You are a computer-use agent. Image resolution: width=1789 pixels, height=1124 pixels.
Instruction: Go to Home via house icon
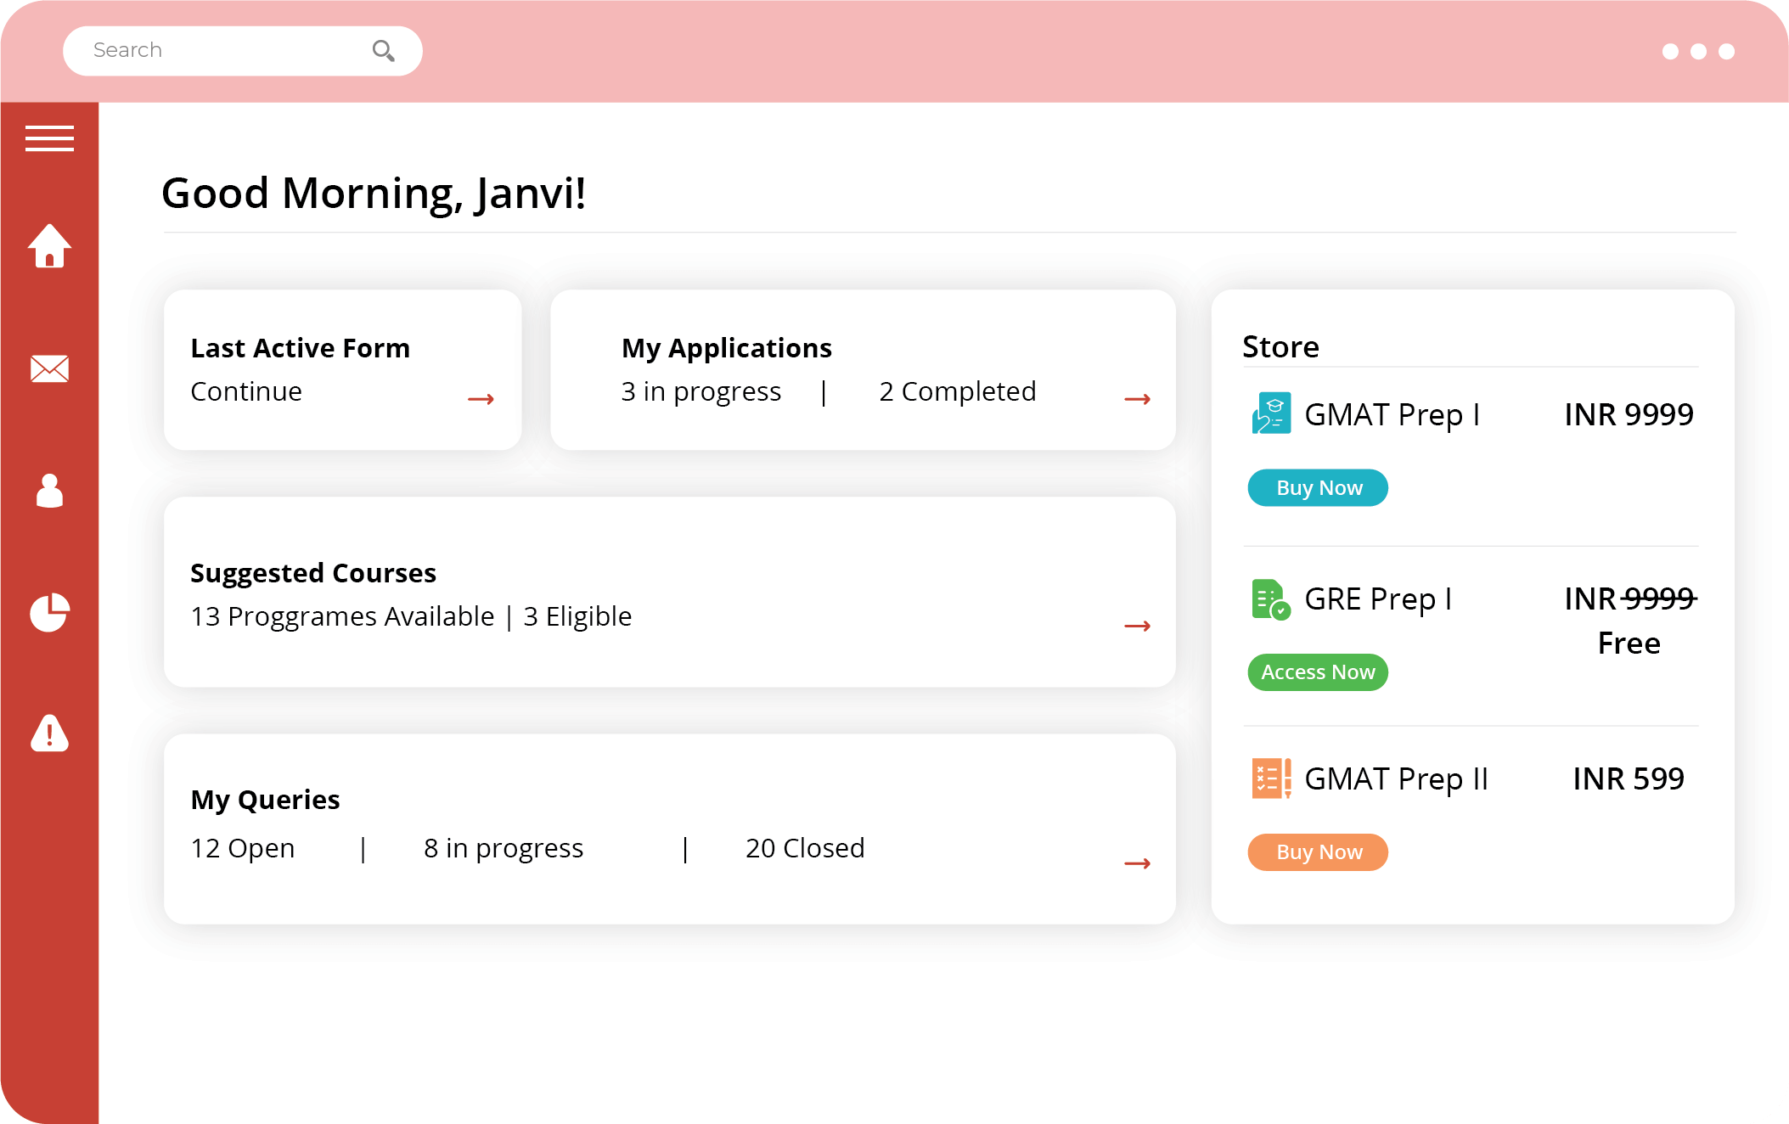point(49,246)
